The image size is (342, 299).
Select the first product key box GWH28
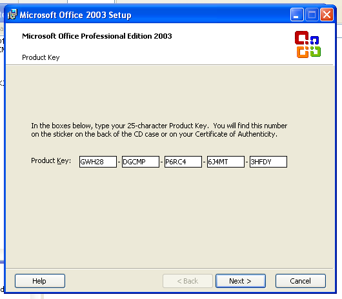[98, 162]
